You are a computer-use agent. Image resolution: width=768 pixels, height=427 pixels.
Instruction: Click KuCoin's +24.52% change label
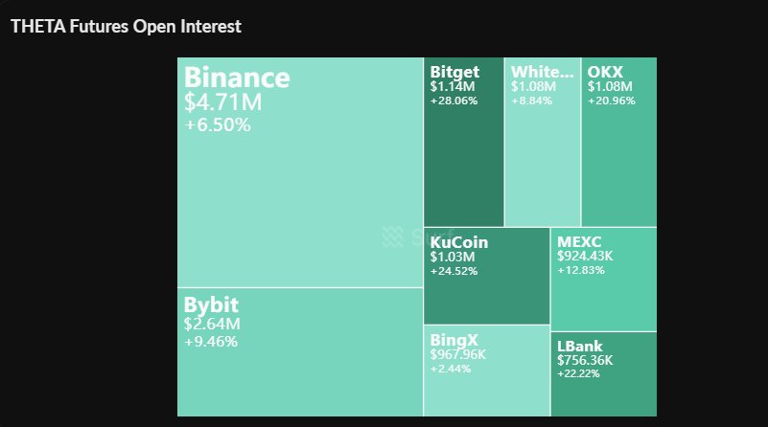(x=454, y=271)
